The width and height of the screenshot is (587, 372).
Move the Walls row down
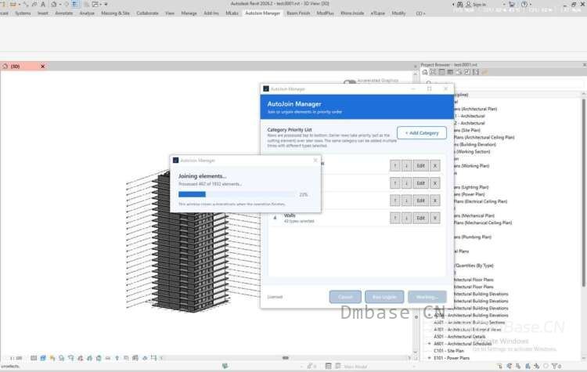coord(406,218)
